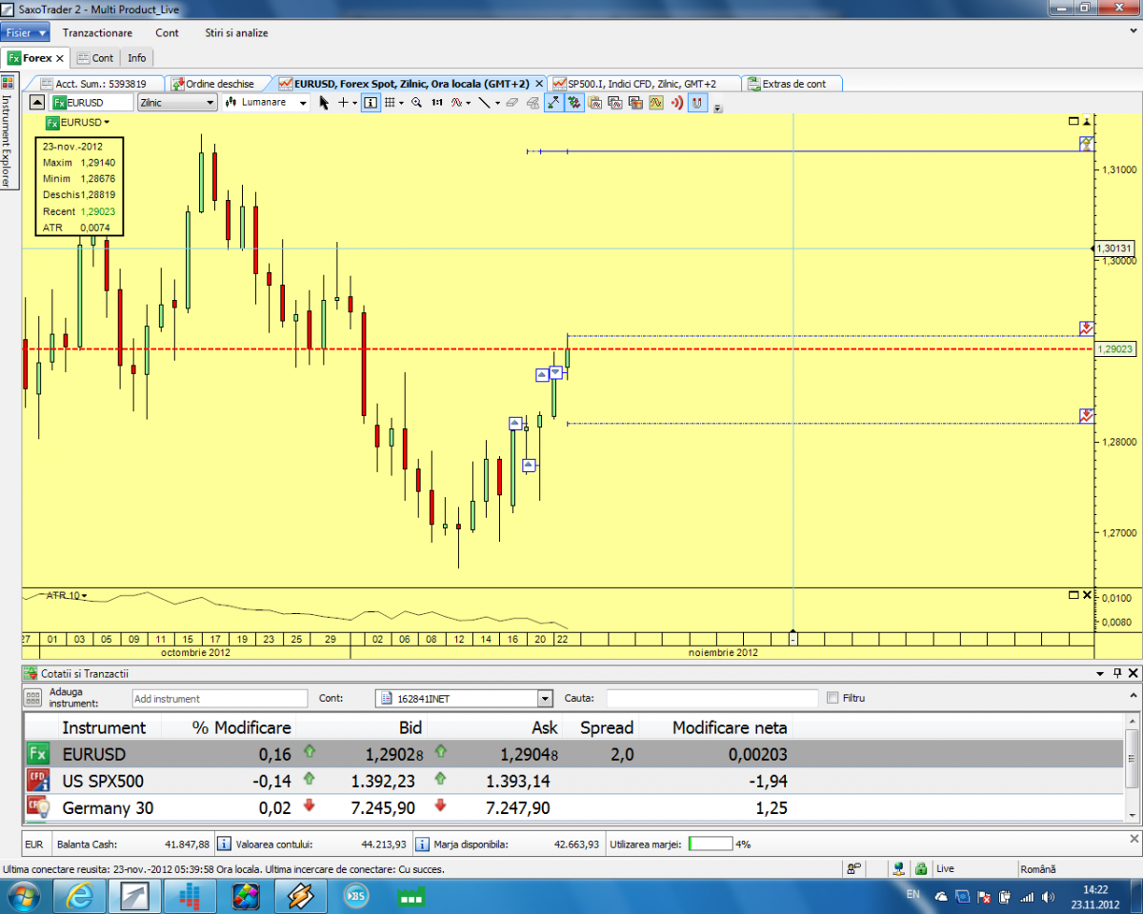Expand the Cont account dropdown 162841INET

tap(545, 699)
